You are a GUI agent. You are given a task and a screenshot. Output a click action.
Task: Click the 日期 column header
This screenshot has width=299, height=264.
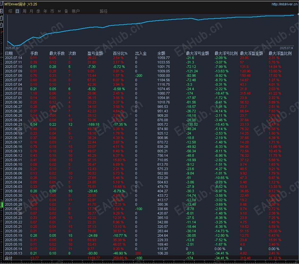(x=9, y=53)
